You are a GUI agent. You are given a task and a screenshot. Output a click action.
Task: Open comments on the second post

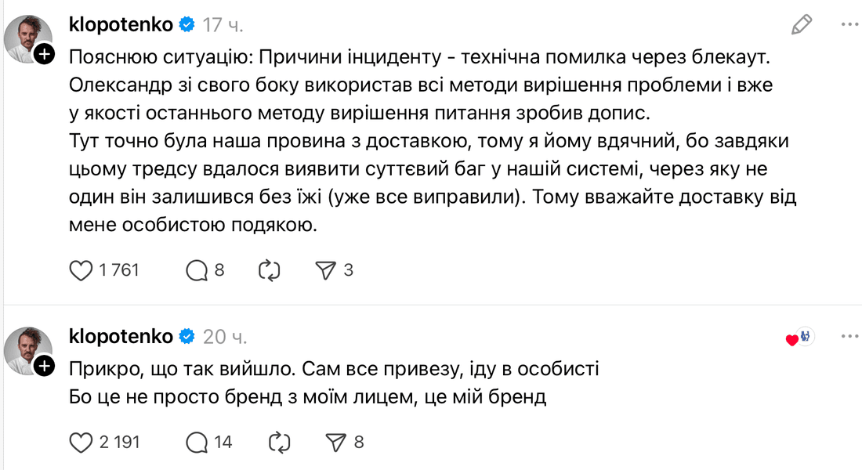pos(196,443)
